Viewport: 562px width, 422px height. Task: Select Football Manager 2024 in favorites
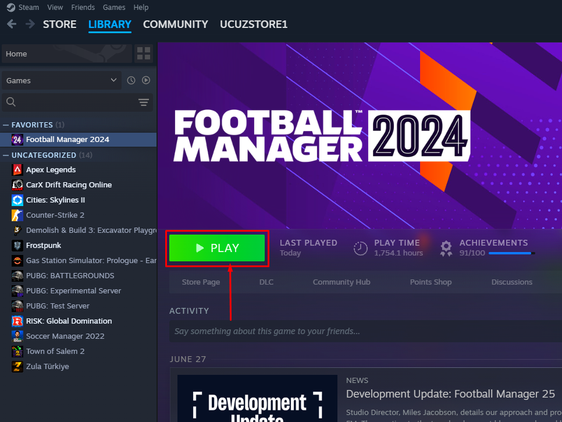tap(79, 140)
